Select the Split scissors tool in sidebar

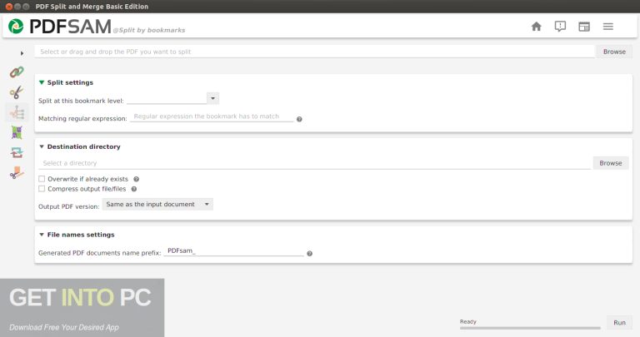(x=17, y=92)
